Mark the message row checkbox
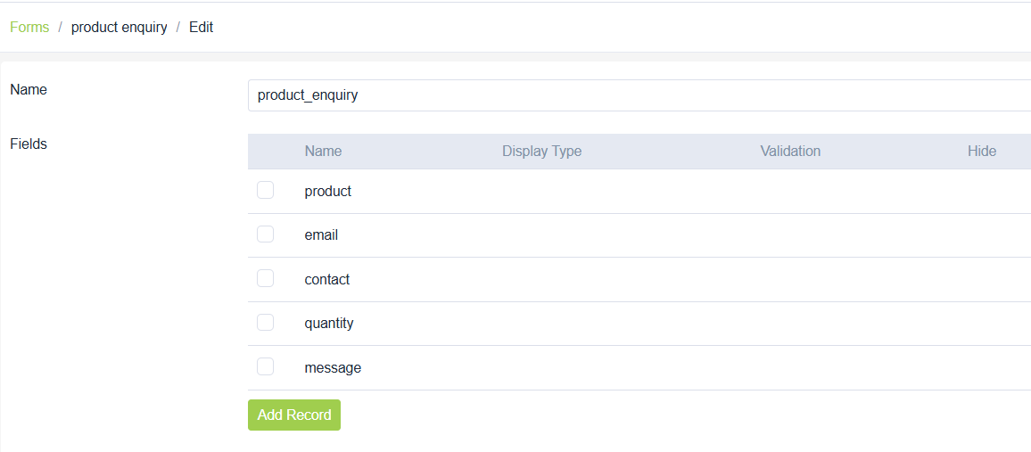 [x=265, y=366]
